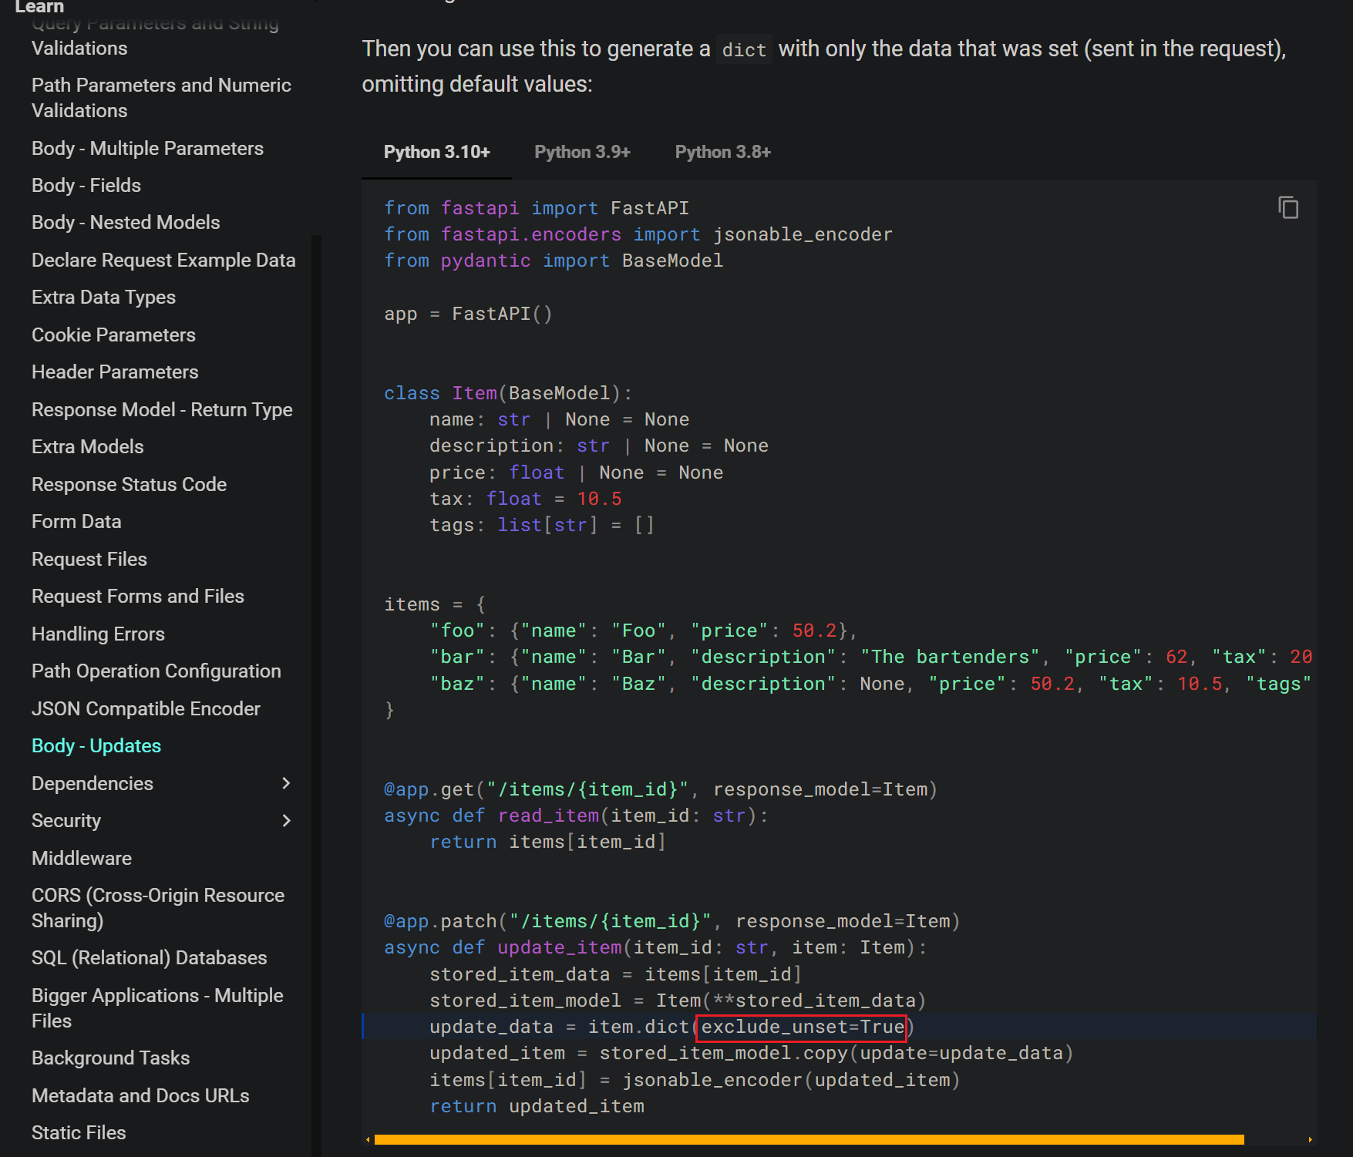This screenshot has width=1353, height=1157.
Task: Go to JSON Compatible Encoder page
Action: 146,709
